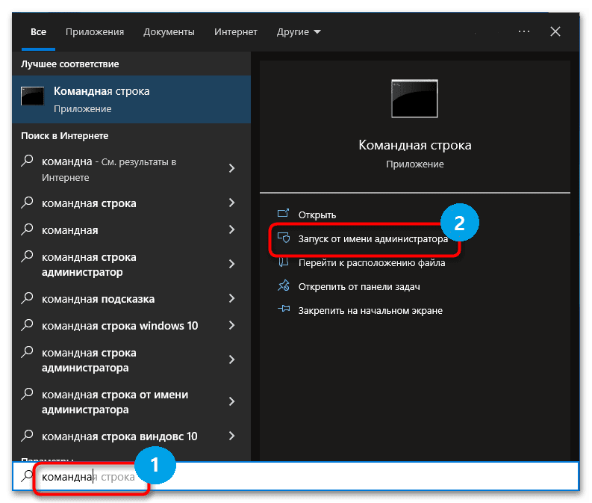This screenshot has width=592, height=503.
Task: Expand the Другие filter dropdown
Action: [x=299, y=32]
